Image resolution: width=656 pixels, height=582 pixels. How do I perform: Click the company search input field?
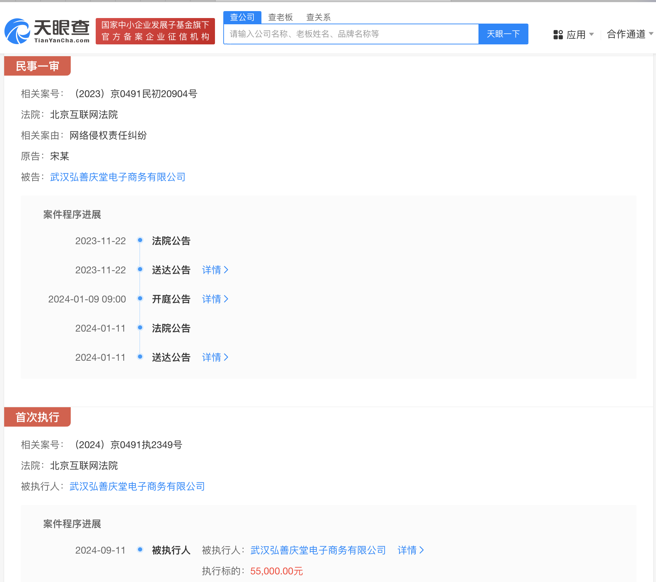pyautogui.click(x=350, y=34)
